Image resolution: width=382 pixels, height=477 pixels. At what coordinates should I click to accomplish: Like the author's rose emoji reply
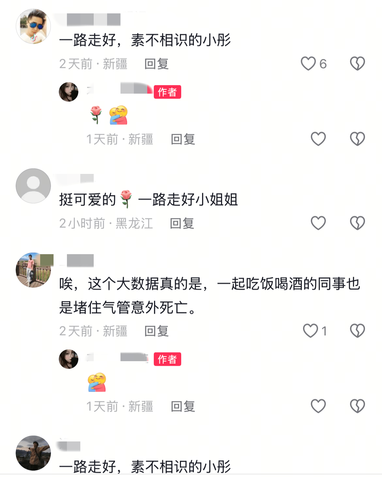click(x=318, y=139)
